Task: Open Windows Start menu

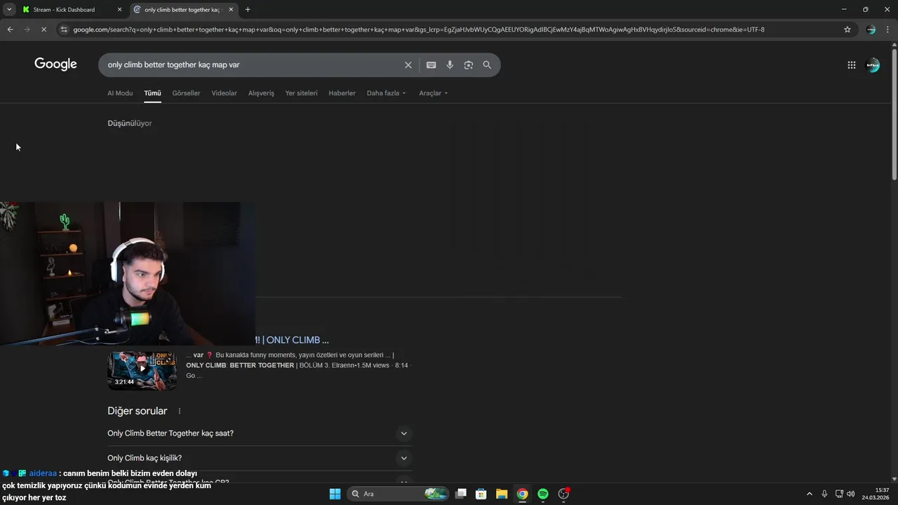Action: (x=335, y=494)
